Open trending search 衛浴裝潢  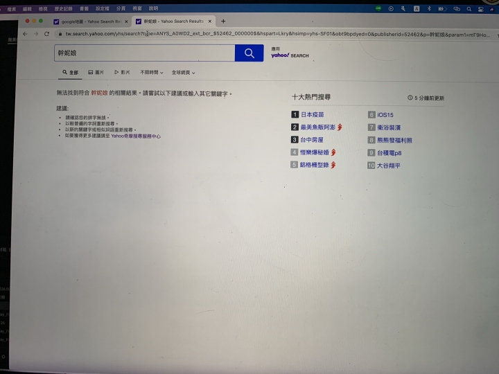click(389, 127)
